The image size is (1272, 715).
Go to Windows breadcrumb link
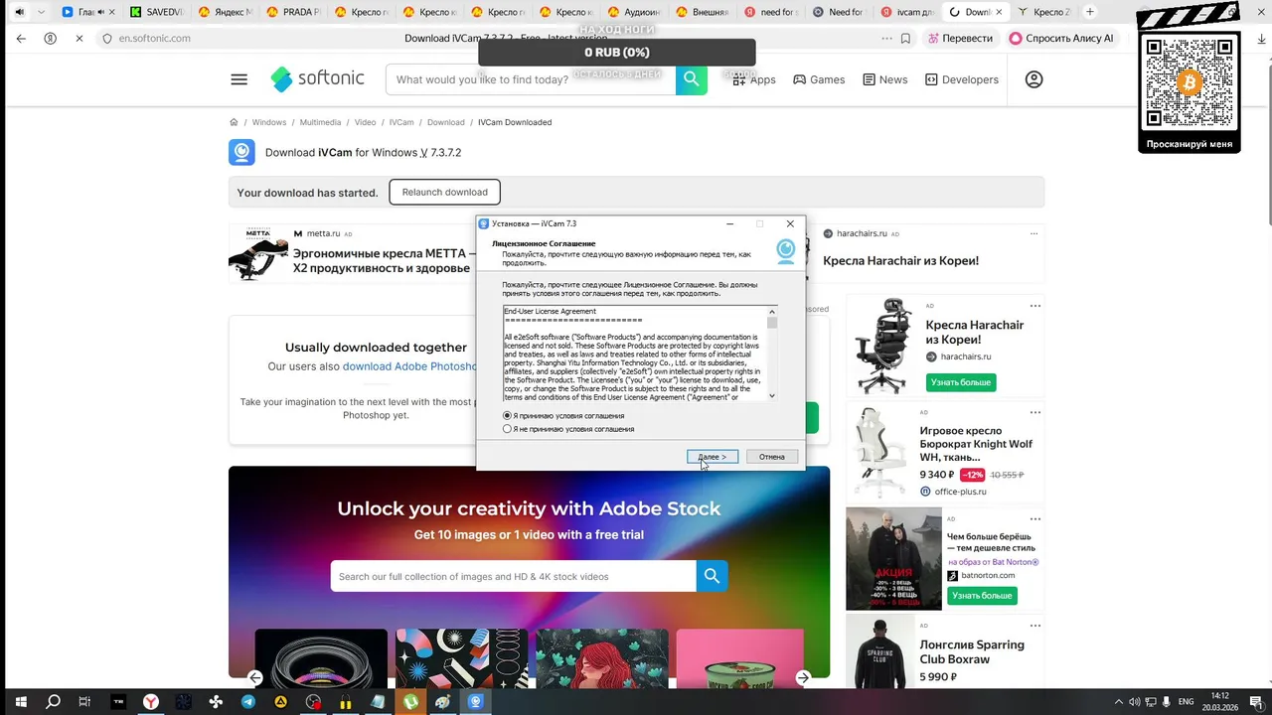coord(268,122)
